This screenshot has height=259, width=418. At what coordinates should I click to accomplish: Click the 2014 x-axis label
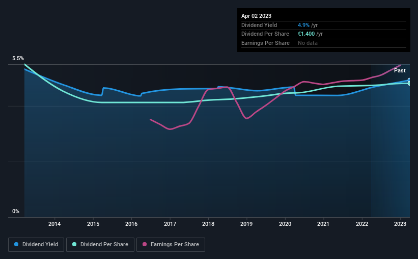coord(54,224)
